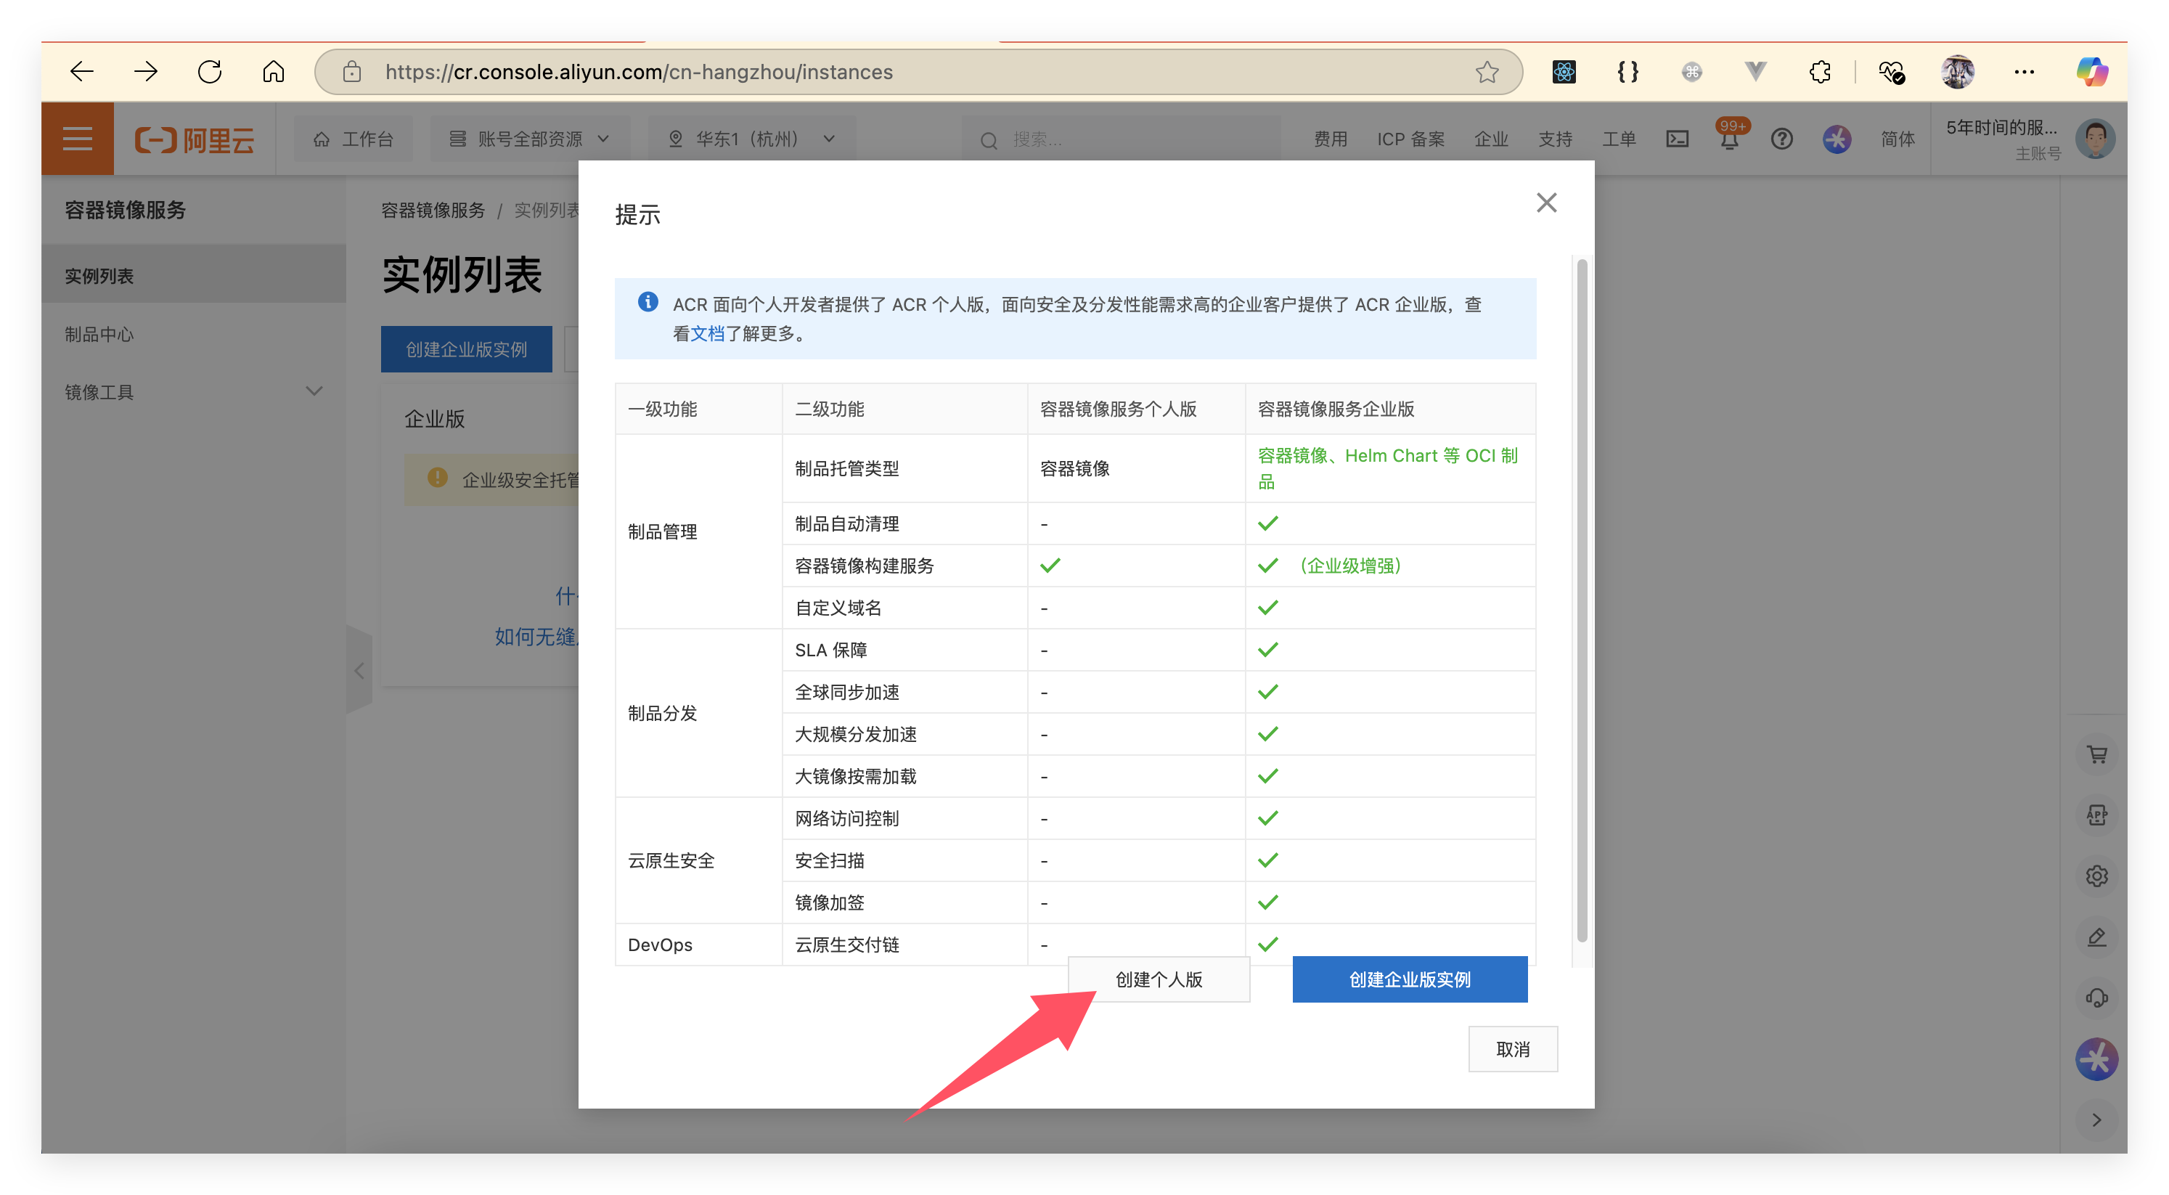Open the React DevTools extension icon
This screenshot has width=2169, height=1195.
click(x=1564, y=72)
